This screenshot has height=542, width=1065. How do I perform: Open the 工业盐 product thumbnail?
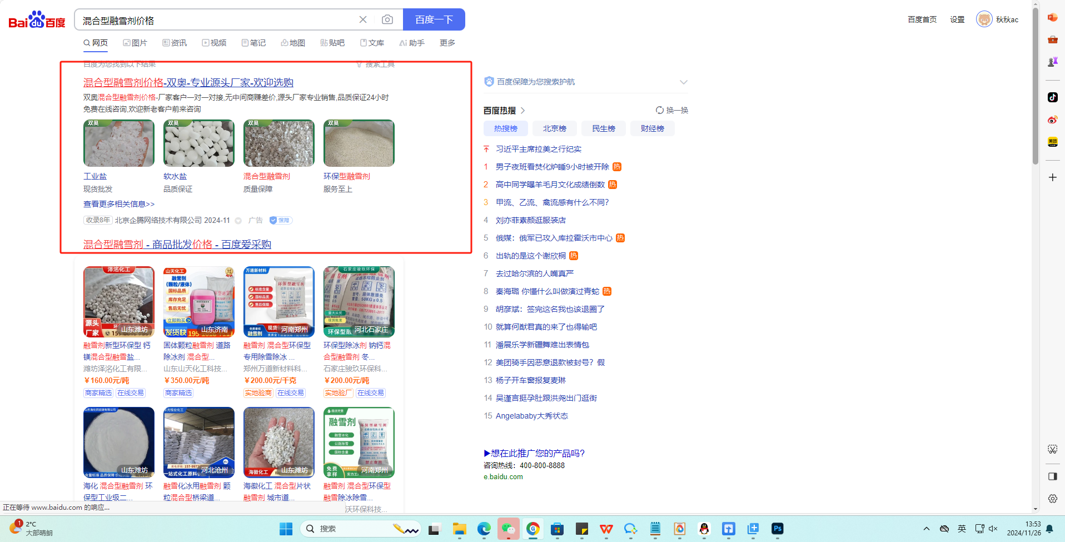point(119,143)
